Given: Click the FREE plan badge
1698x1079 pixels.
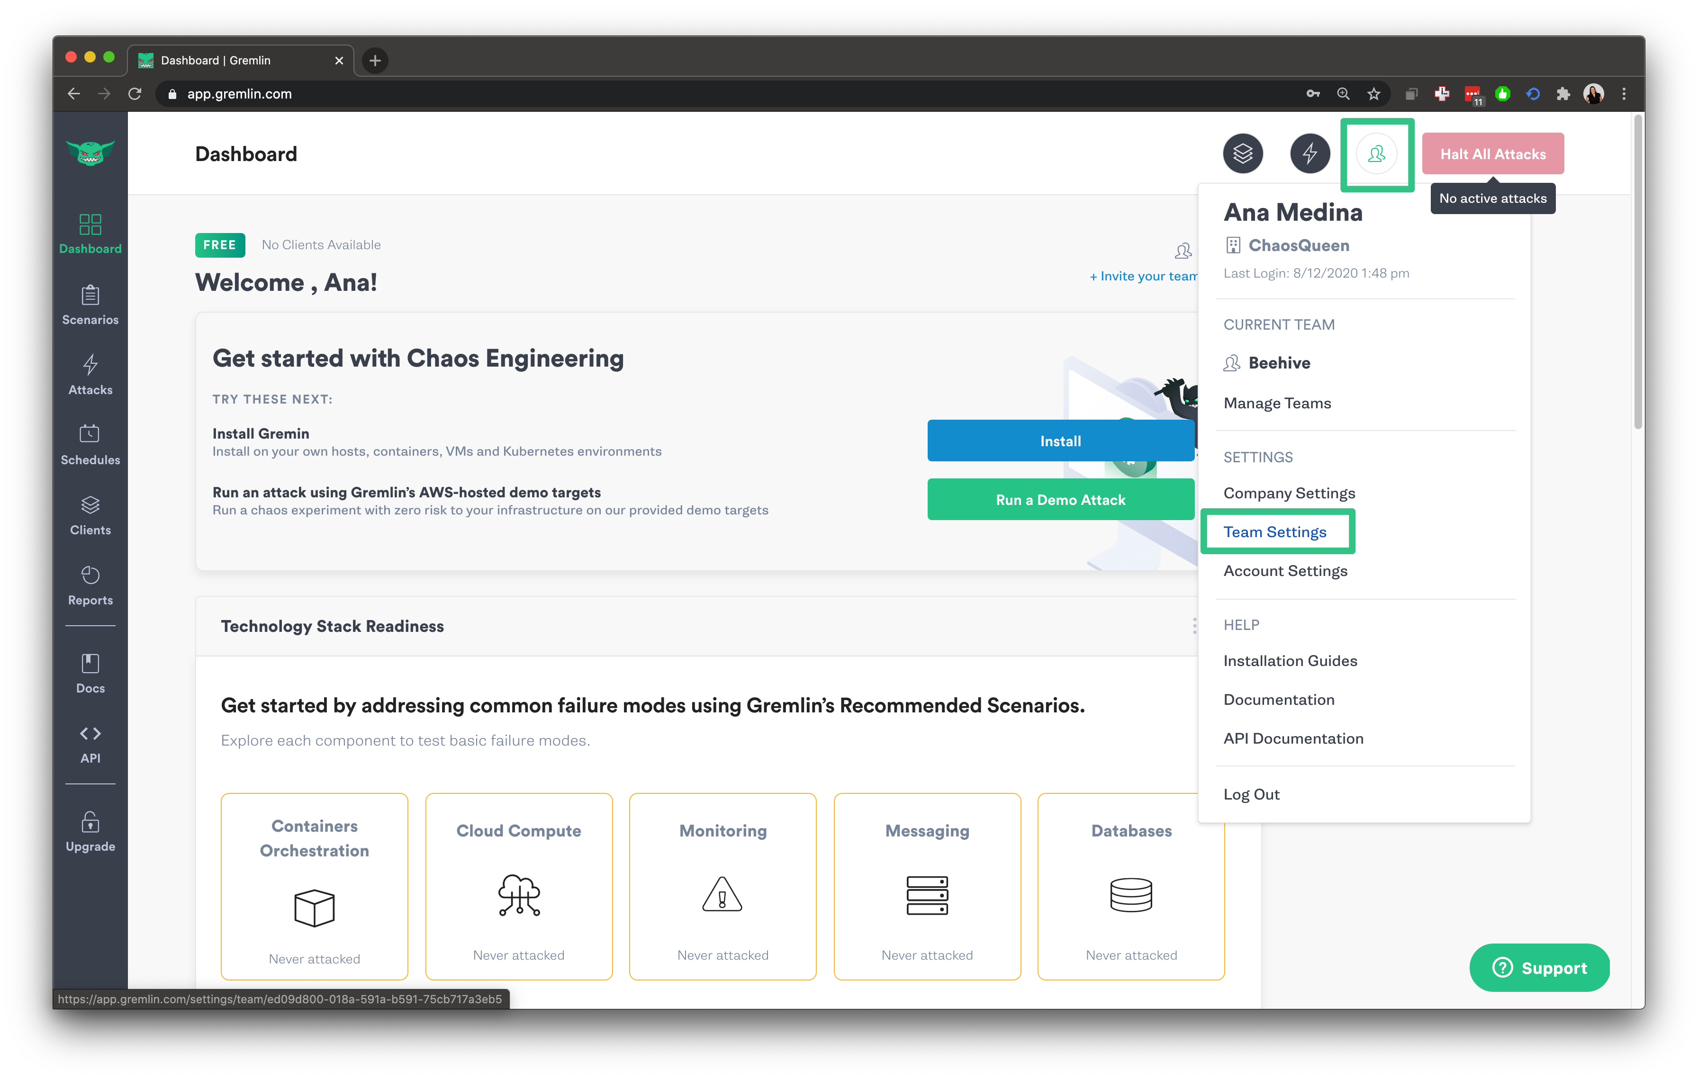Looking at the screenshot, I should pyautogui.click(x=219, y=244).
